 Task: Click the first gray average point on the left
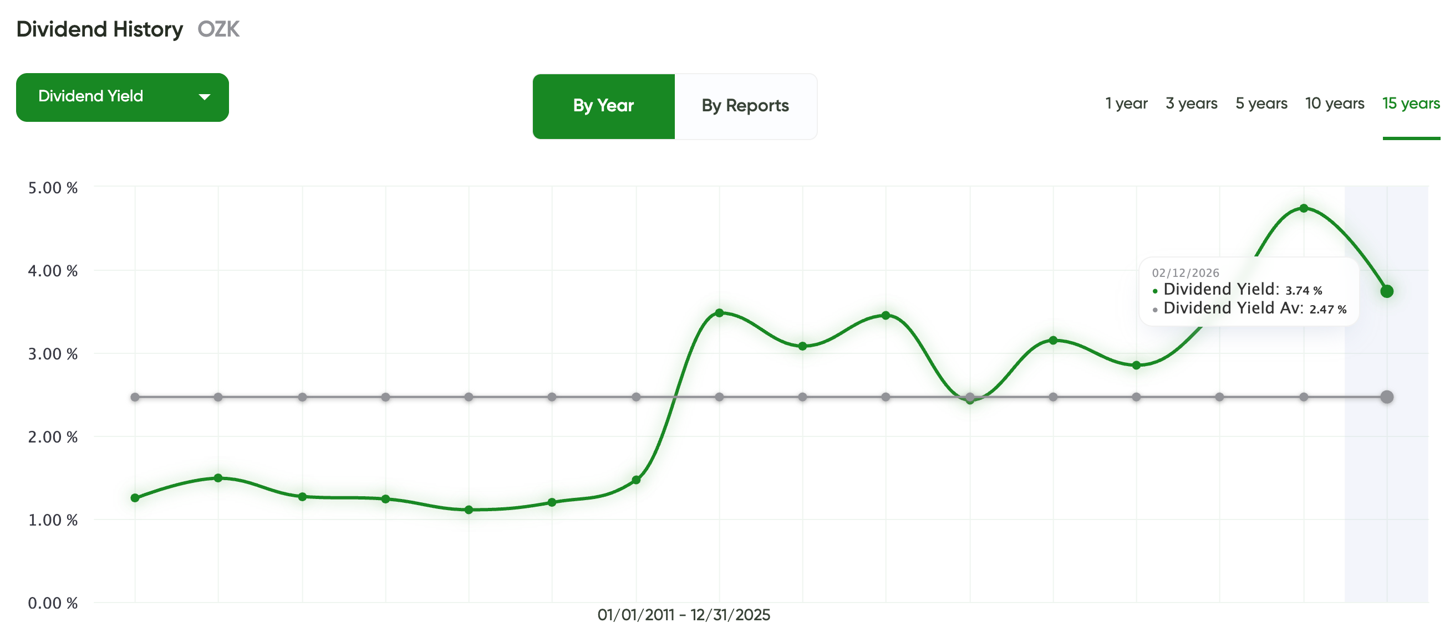tap(135, 397)
